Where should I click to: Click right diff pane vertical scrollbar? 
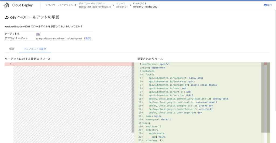tap(263, 98)
